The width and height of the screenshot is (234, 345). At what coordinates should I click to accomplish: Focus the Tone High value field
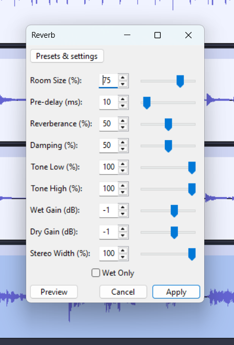coord(109,189)
